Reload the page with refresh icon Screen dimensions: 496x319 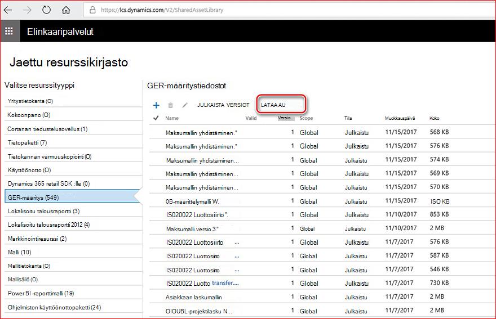click(x=46, y=10)
